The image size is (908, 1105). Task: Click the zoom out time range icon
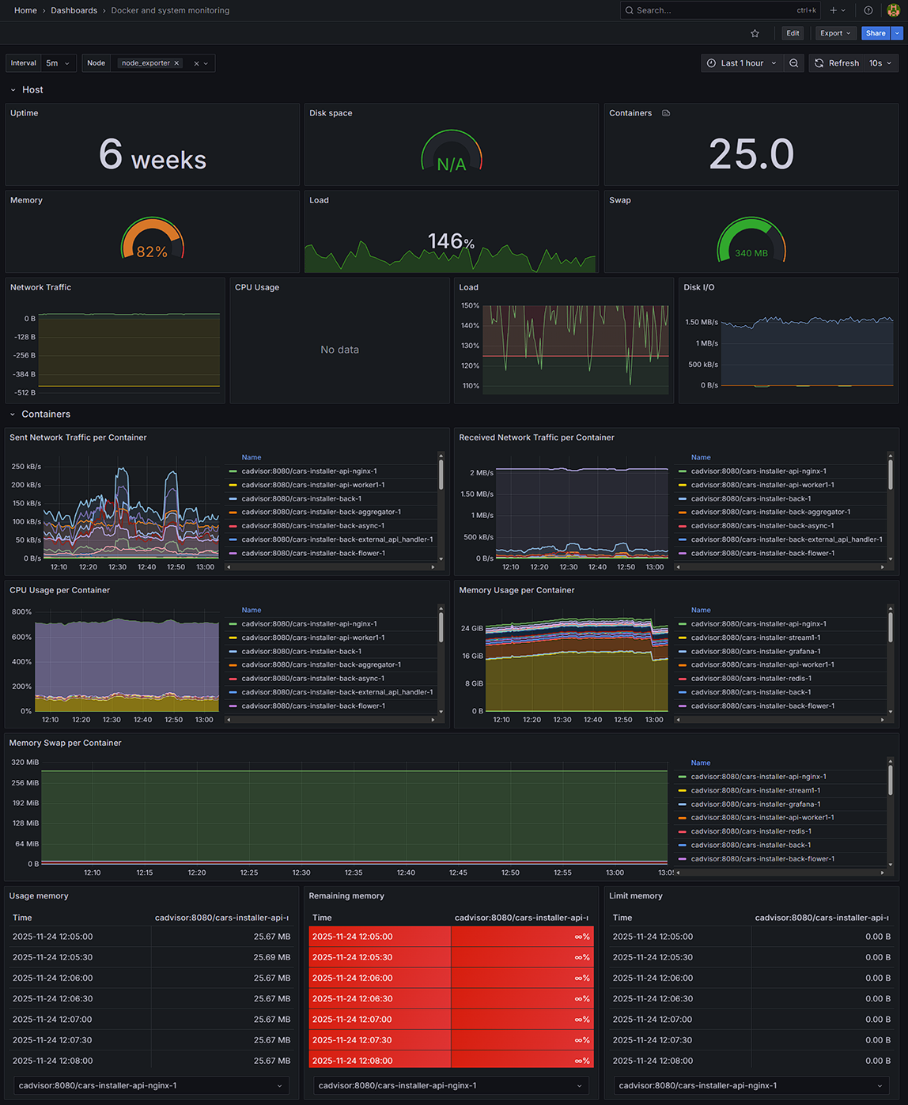pos(794,62)
